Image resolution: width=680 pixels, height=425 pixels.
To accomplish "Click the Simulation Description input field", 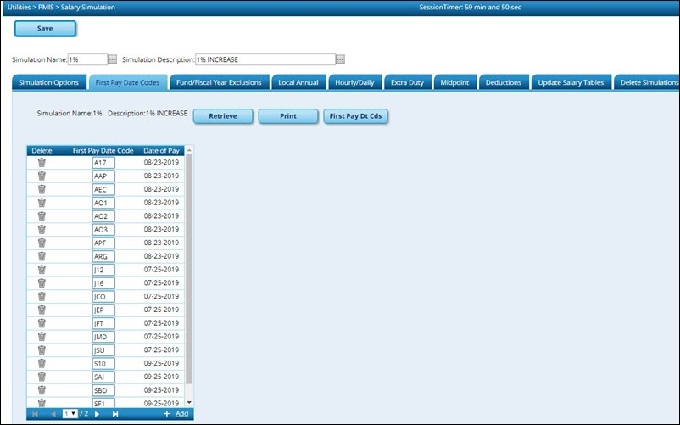I will click(265, 59).
